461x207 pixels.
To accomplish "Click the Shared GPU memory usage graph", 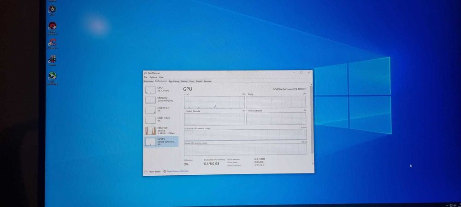I will click(246, 149).
